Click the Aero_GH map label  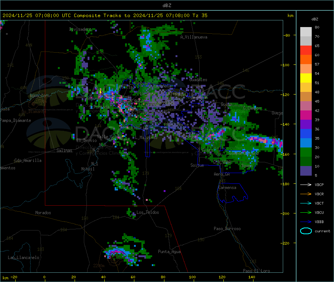[222, 174]
